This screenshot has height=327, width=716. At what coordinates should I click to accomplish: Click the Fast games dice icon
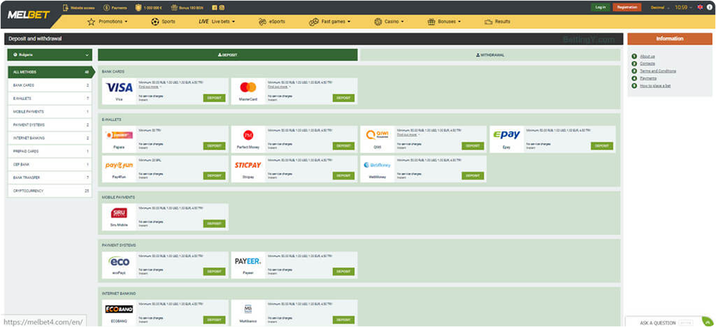point(314,21)
